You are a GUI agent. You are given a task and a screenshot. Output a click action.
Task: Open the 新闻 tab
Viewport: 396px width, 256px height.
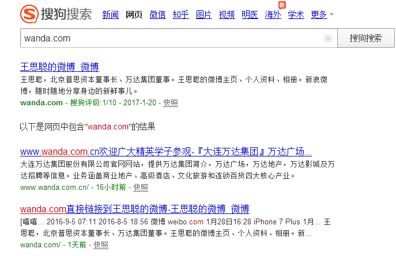[x=111, y=15]
